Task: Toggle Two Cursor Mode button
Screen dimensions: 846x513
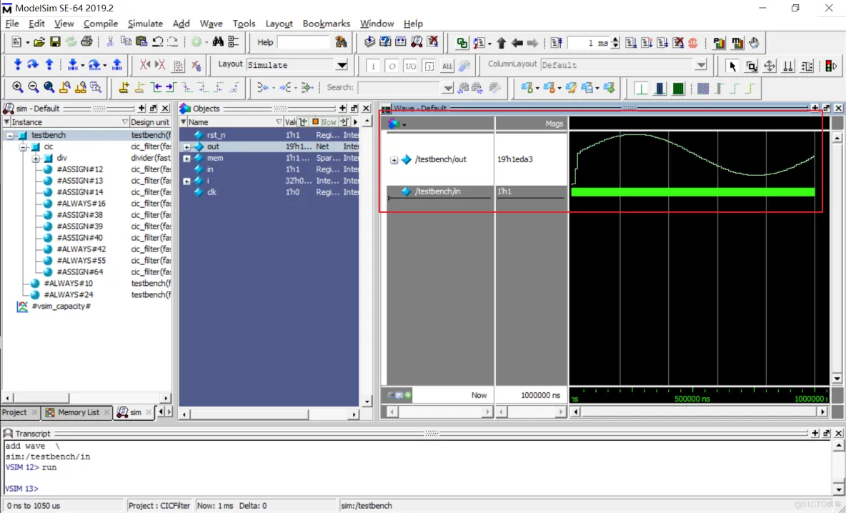Action: click(788, 66)
